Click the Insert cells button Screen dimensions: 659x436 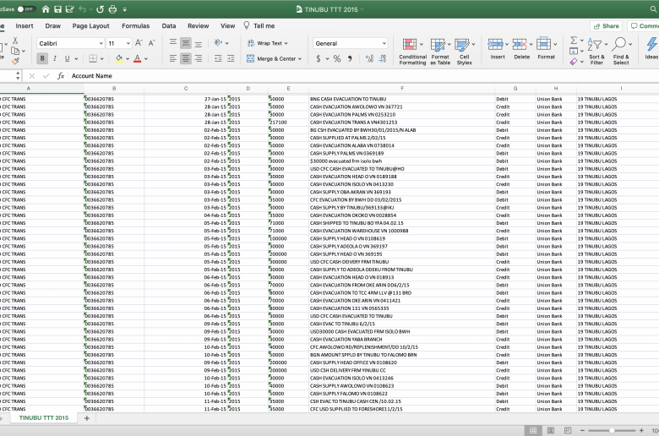point(498,48)
